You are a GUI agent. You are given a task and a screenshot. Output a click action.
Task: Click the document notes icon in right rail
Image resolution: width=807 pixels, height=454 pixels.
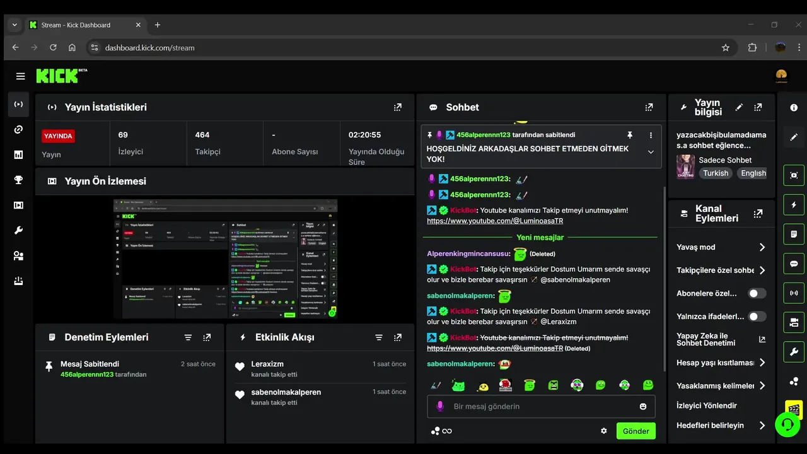(794, 234)
